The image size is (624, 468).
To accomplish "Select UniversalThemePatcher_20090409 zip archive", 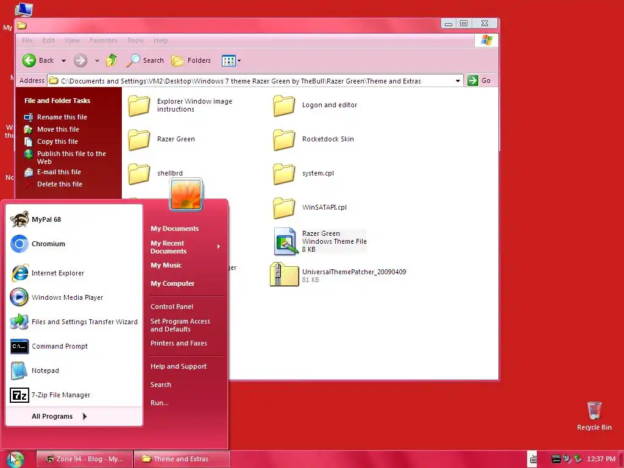I will [x=338, y=275].
